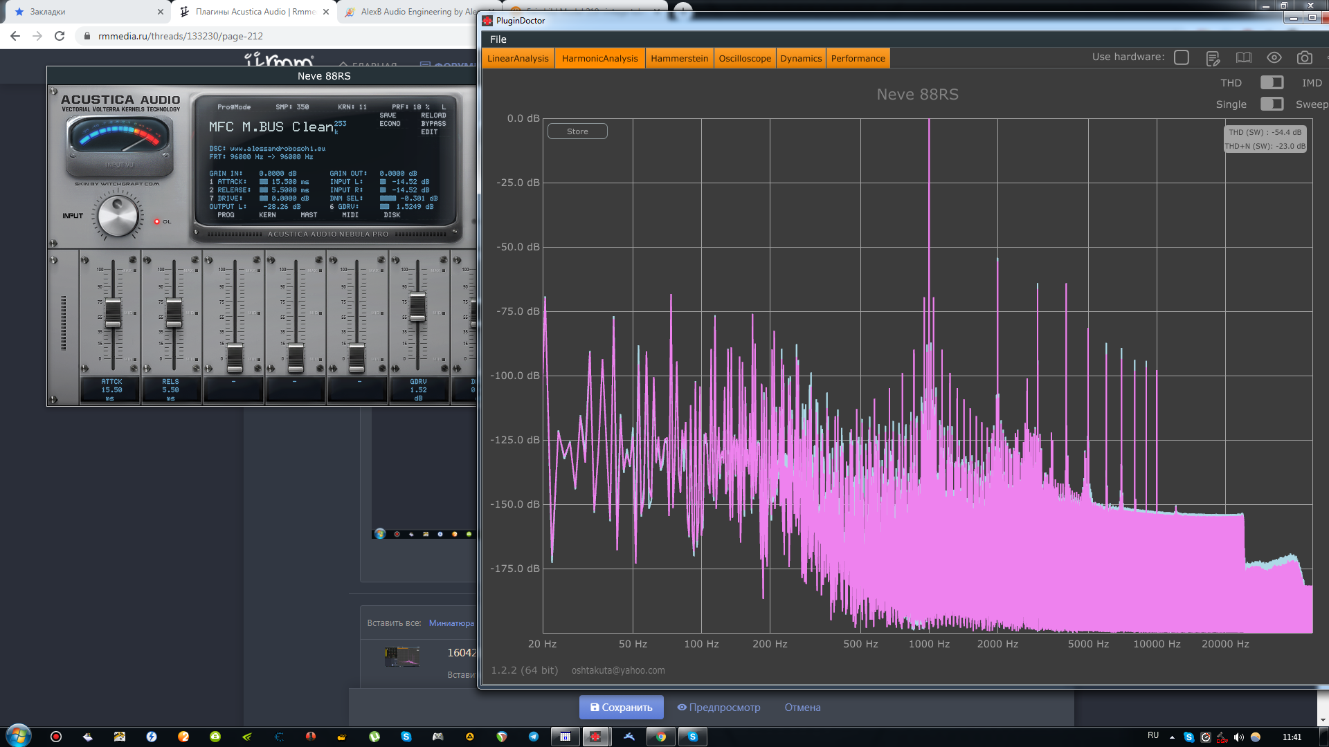
Task: Toggle the Single/Sweep switch
Action: point(1272,104)
